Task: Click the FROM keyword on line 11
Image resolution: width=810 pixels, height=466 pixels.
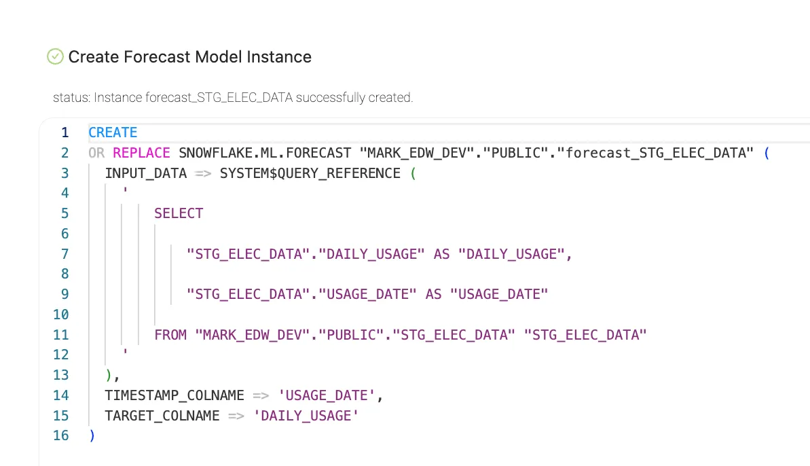Action: coord(170,335)
